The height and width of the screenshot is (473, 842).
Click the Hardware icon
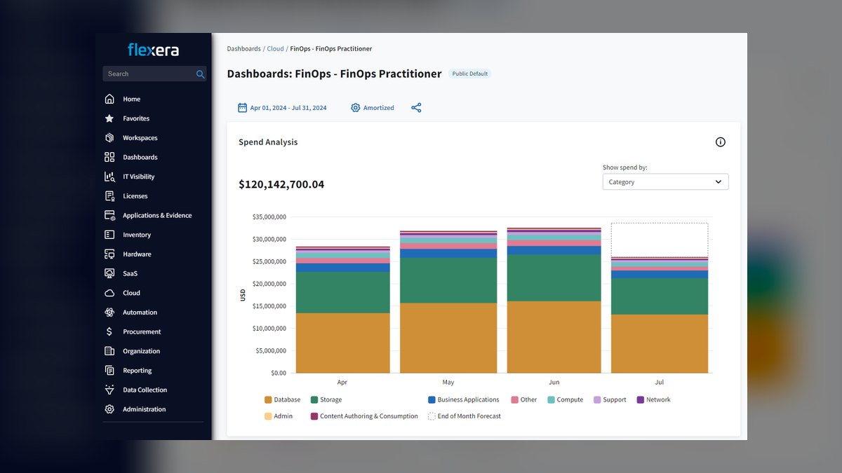point(109,254)
